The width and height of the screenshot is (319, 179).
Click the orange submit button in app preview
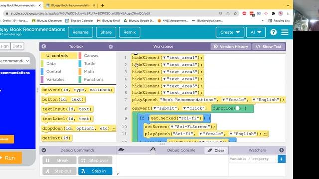click(6, 139)
